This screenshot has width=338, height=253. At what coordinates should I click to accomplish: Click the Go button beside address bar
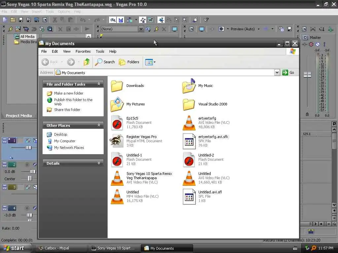(x=288, y=72)
